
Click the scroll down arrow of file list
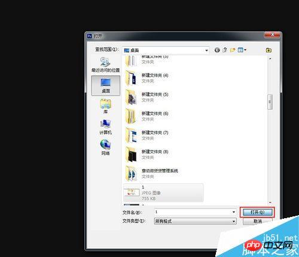(x=270, y=203)
